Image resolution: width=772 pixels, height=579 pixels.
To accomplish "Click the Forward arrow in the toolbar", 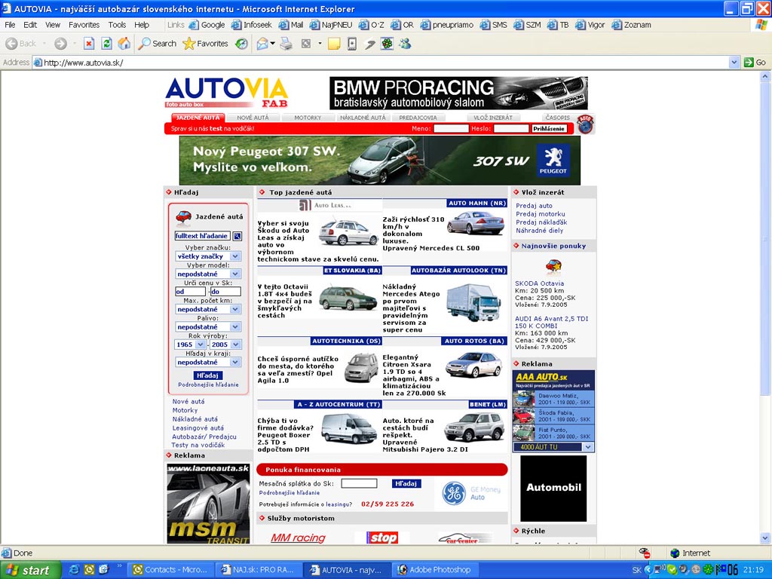I will [x=60, y=44].
